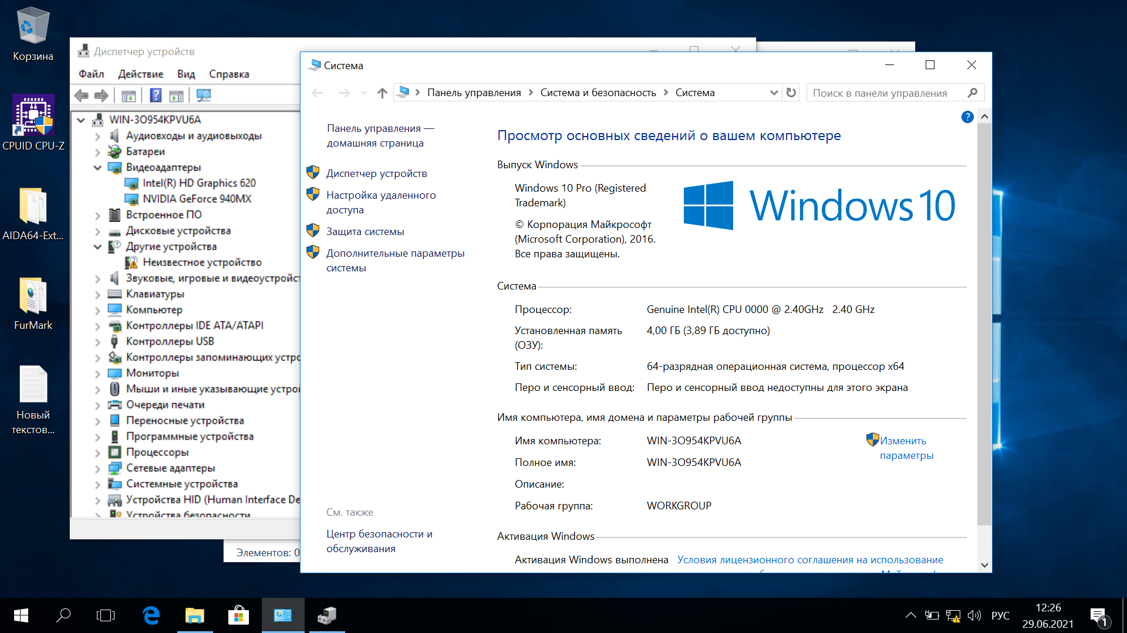Screen dimensions: 1127x633
Task: Open taskbar search magnifier
Action: [63, 615]
